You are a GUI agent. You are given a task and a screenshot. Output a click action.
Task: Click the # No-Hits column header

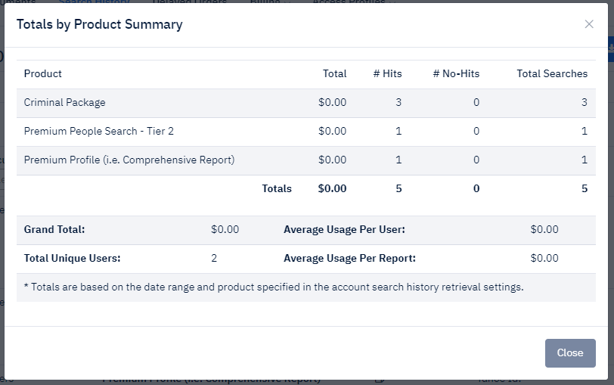point(456,73)
